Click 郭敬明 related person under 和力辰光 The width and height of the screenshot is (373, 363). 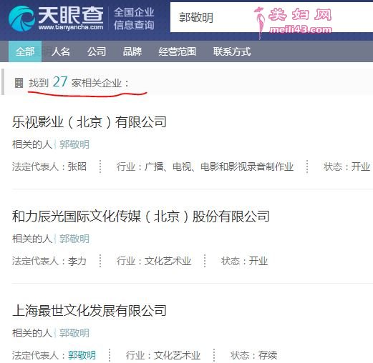[74, 239]
